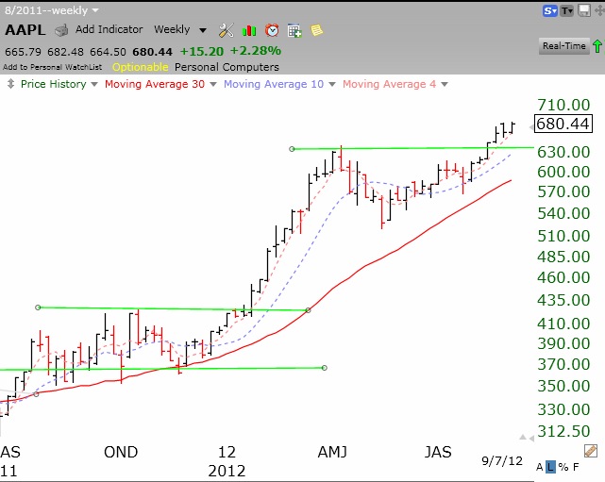Click the Real-Time button

[563, 46]
